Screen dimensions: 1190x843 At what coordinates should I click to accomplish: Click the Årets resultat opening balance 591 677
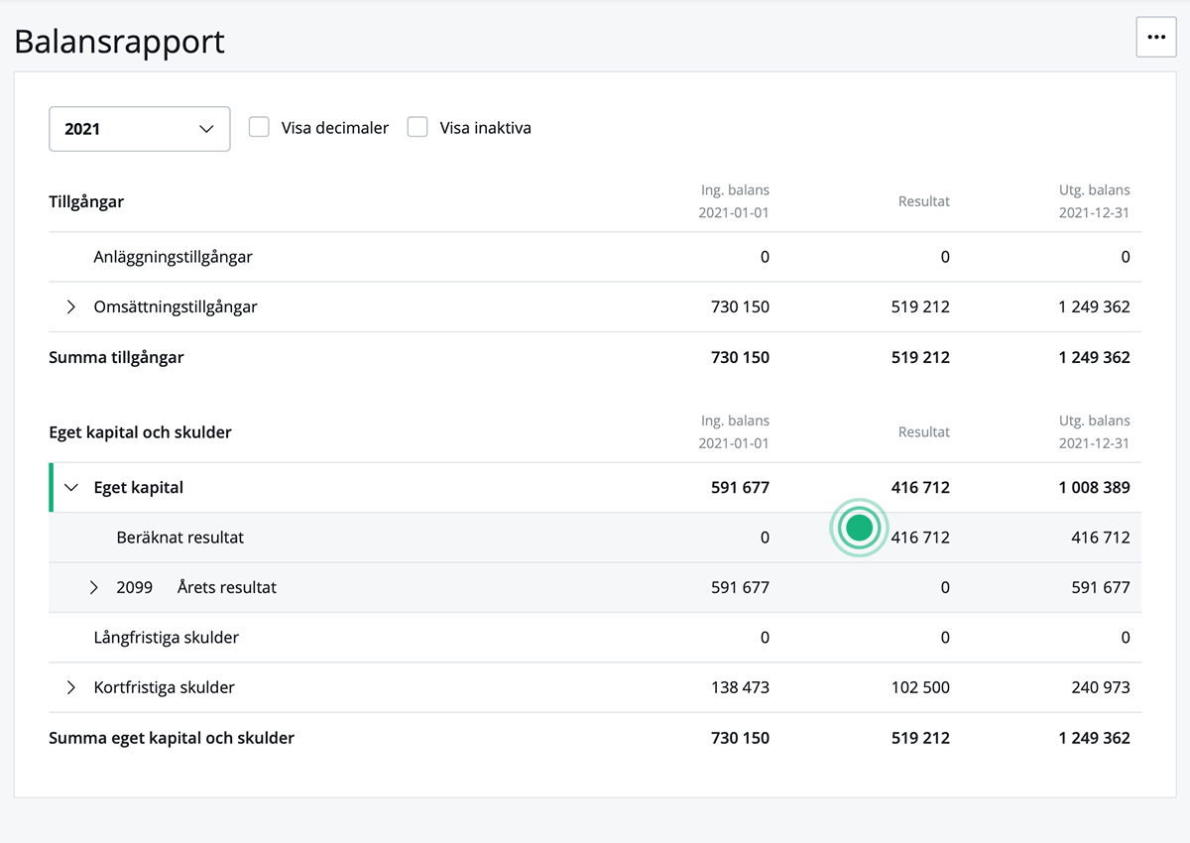pos(740,587)
